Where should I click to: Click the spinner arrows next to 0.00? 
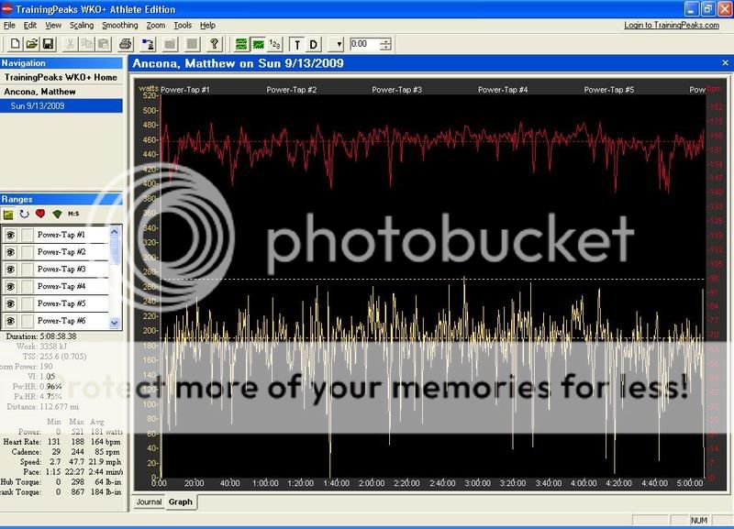(x=385, y=44)
